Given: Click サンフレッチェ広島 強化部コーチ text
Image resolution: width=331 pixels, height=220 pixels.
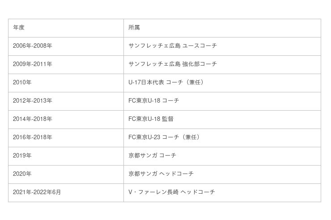Looking at the screenshot, I should [173, 64].
